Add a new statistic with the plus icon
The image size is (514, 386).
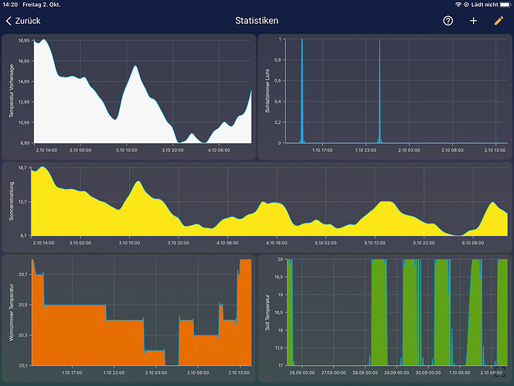coord(474,21)
